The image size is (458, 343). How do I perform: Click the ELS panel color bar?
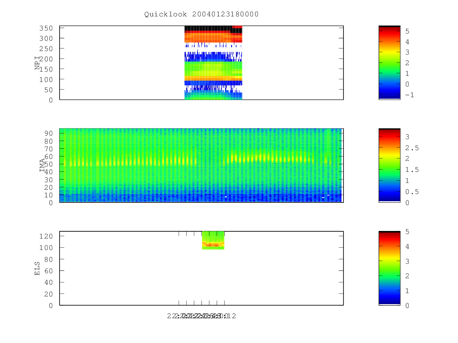(x=389, y=268)
